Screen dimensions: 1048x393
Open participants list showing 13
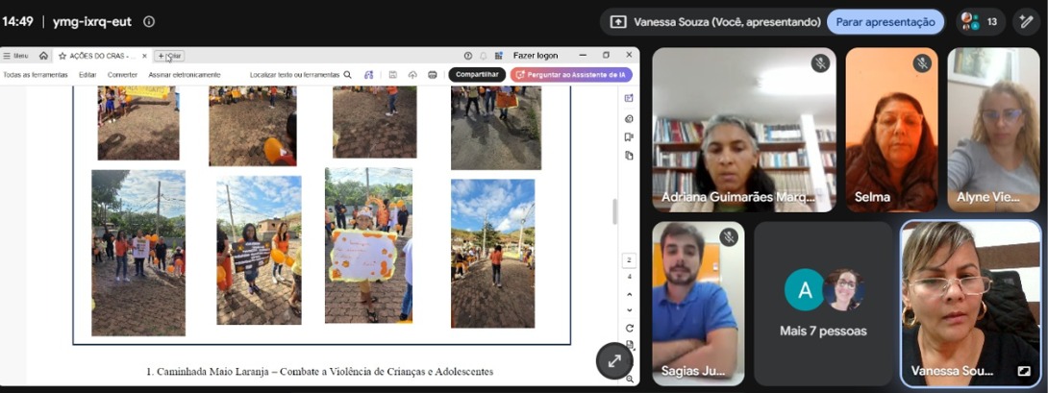[x=981, y=22]
